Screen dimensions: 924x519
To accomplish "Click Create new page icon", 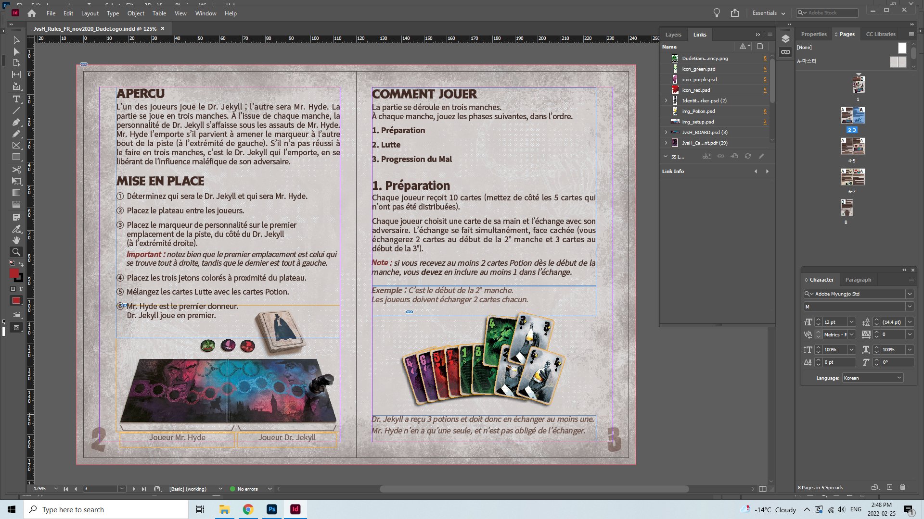I will pyautogui.click(x=889, y=487).
